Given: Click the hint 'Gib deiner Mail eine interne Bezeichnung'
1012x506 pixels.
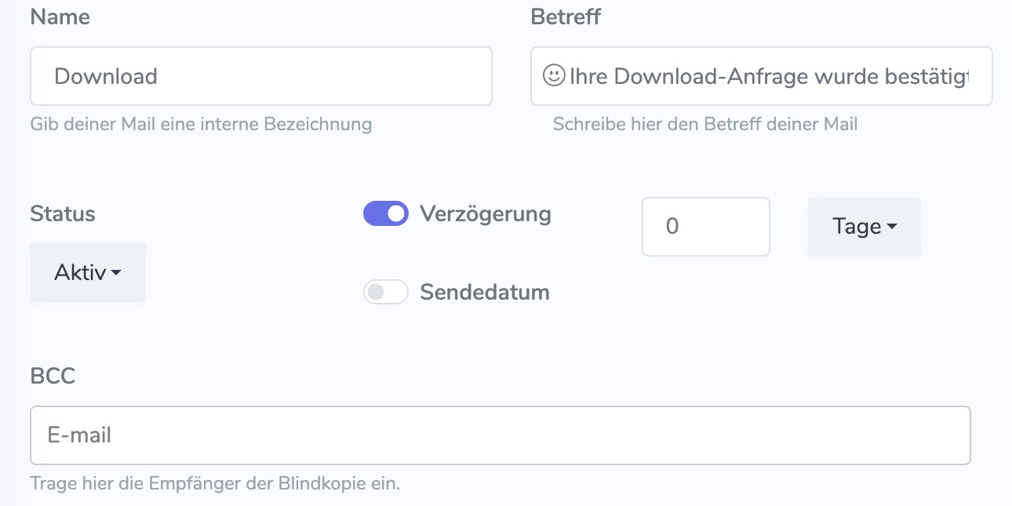Looking at the screenshot, I should pyautogui.click(x=201, y=124).
